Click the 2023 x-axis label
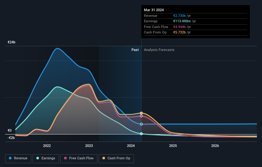Viewport: 262px width, 167px height. pos(89,146)
